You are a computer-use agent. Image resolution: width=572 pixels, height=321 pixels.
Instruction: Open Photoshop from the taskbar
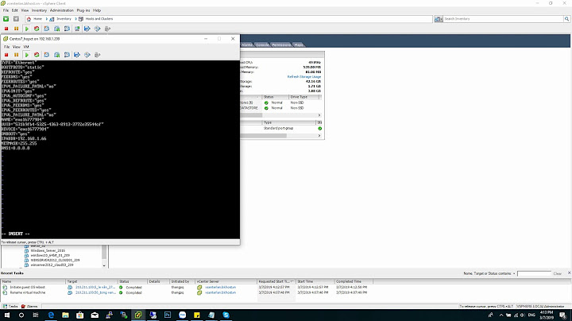click(x=168, y=315)
